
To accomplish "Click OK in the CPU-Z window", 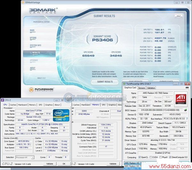I will click(x=64, y=164).
